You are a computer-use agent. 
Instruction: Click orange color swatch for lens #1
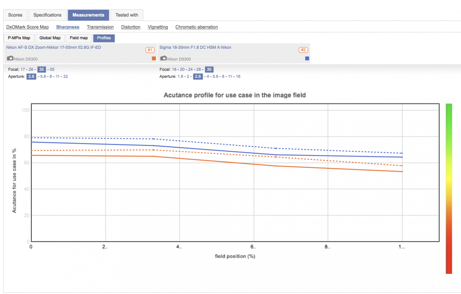point(154,58)
